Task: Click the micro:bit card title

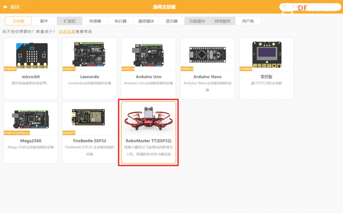Action: (x=30, y=77)
